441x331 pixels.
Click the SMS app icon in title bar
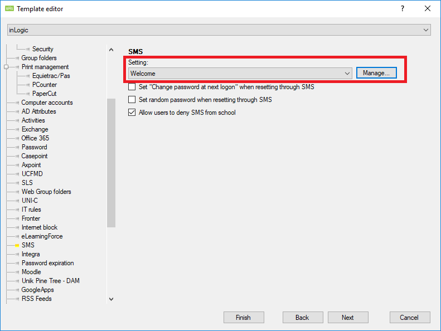point(9,8)
